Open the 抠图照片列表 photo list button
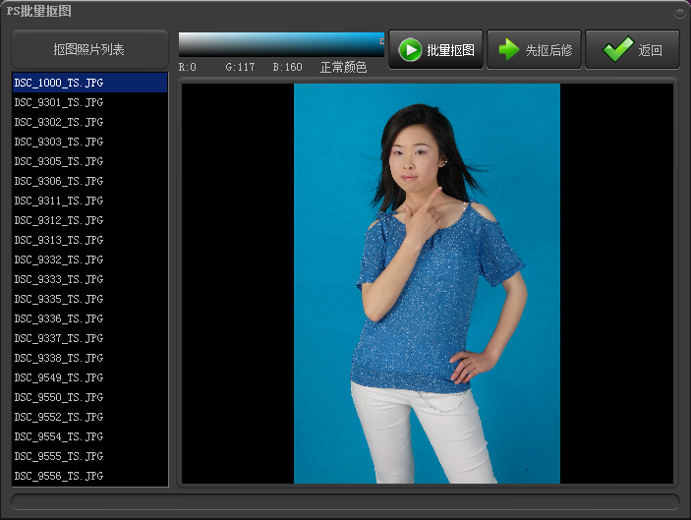This screenshot has width=691, height=520. coord(89,50)
